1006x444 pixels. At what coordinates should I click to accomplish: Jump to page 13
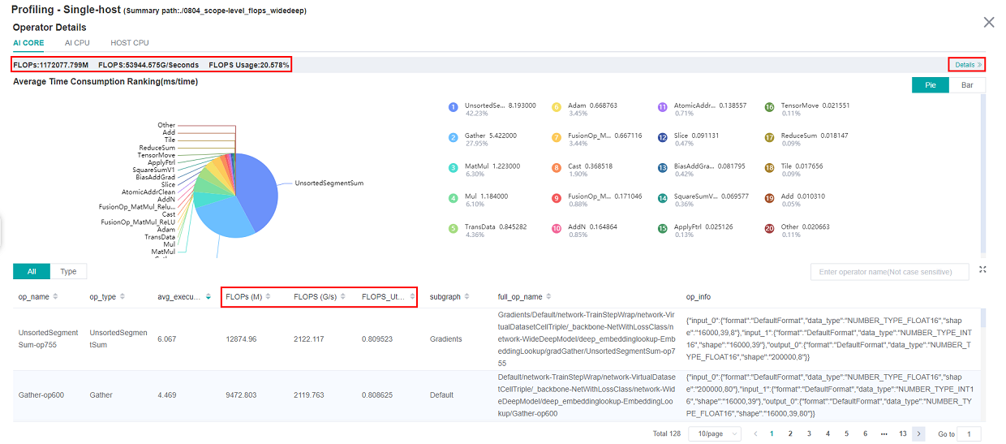902,434
